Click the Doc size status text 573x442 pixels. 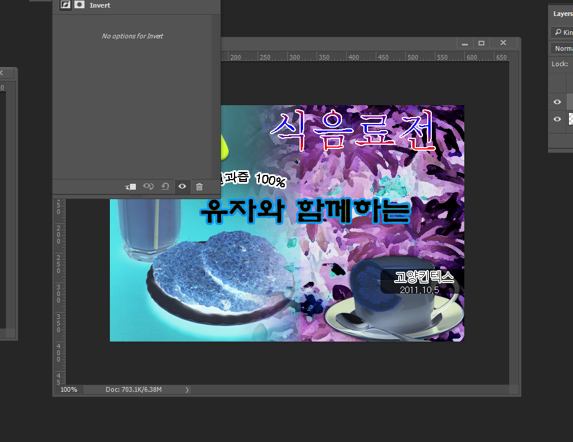[134, 390]
